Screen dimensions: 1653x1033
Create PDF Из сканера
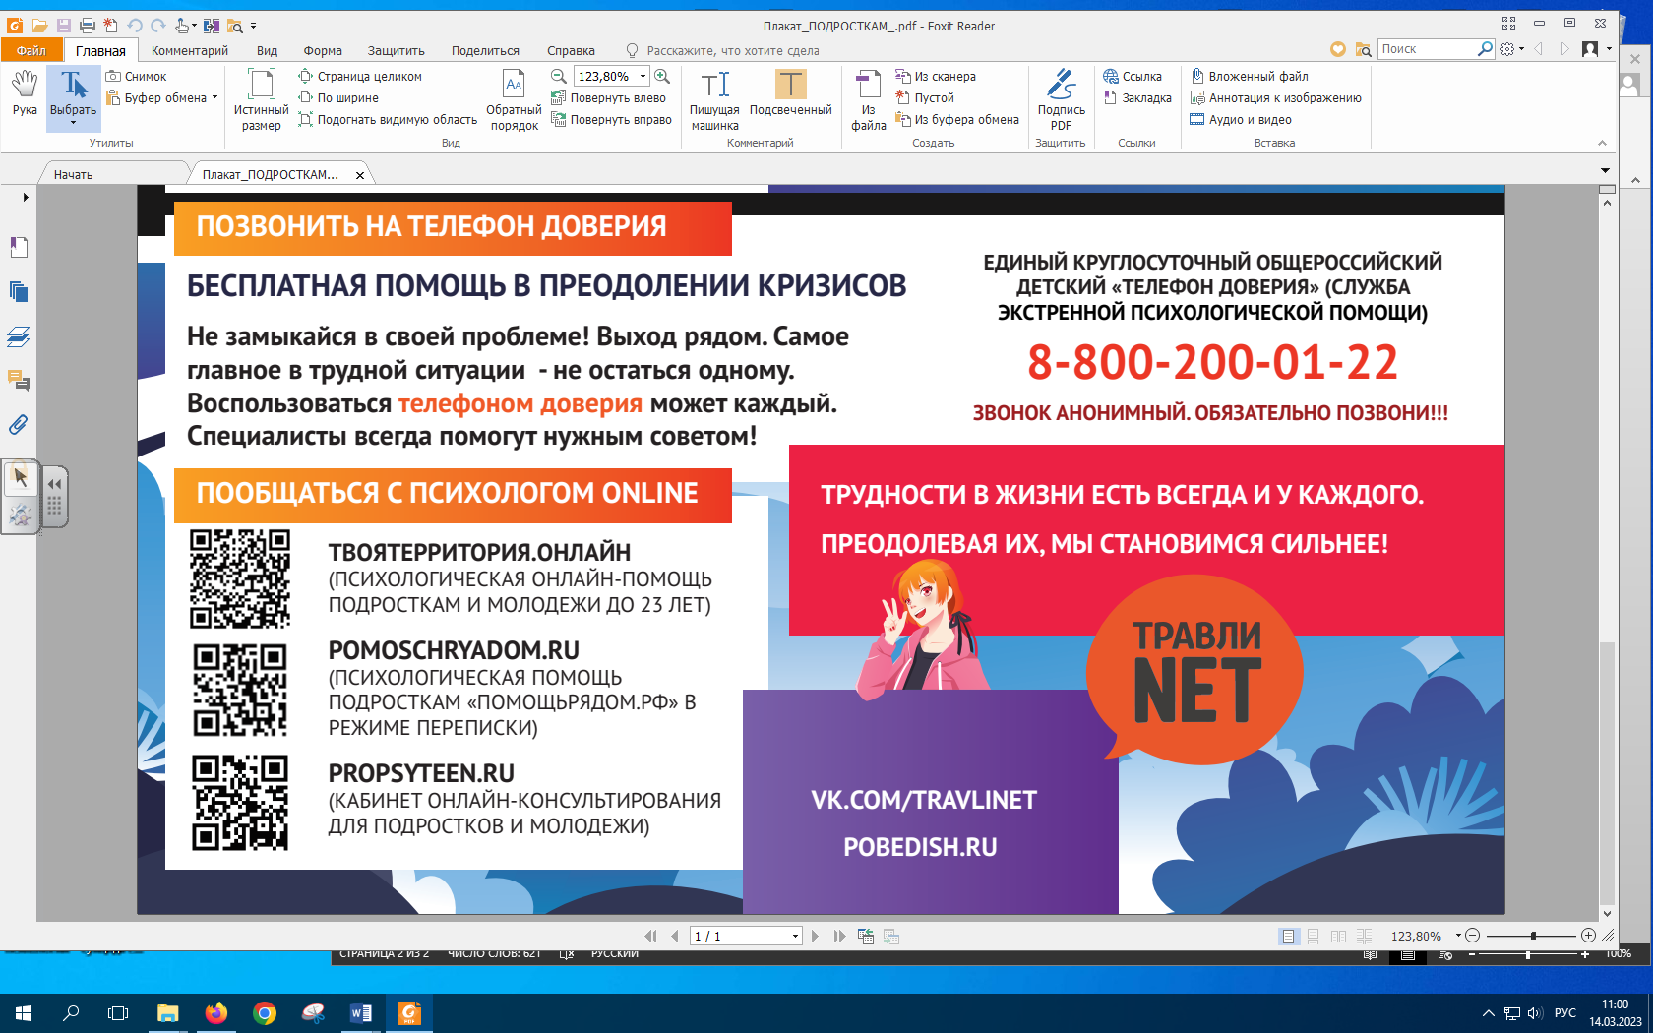point(936,76)
